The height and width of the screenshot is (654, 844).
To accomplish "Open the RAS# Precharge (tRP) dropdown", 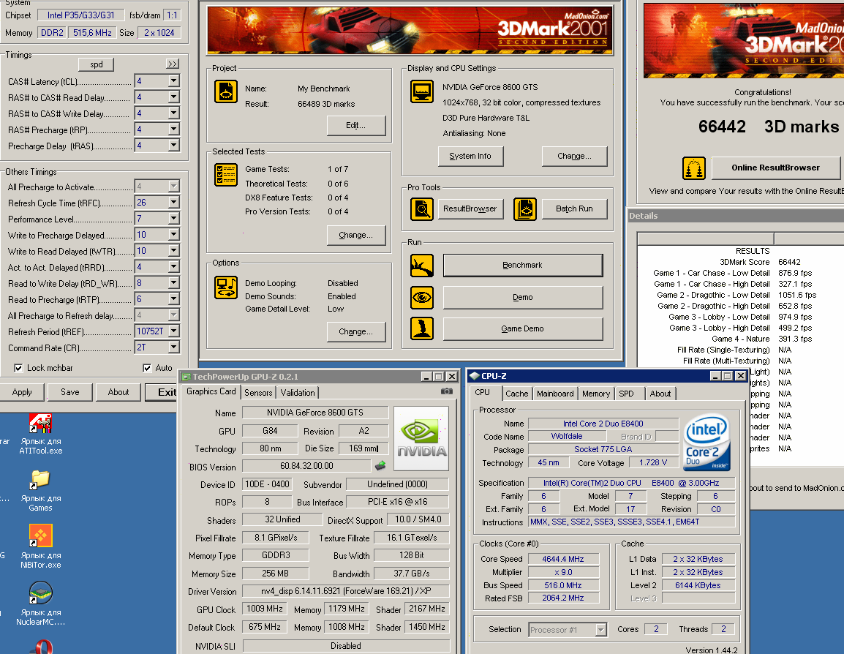I will pyautogui.click(x=173, y=129).
